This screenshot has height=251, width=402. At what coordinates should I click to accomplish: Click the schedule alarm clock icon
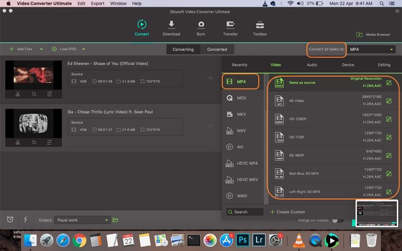click(10, 220)
